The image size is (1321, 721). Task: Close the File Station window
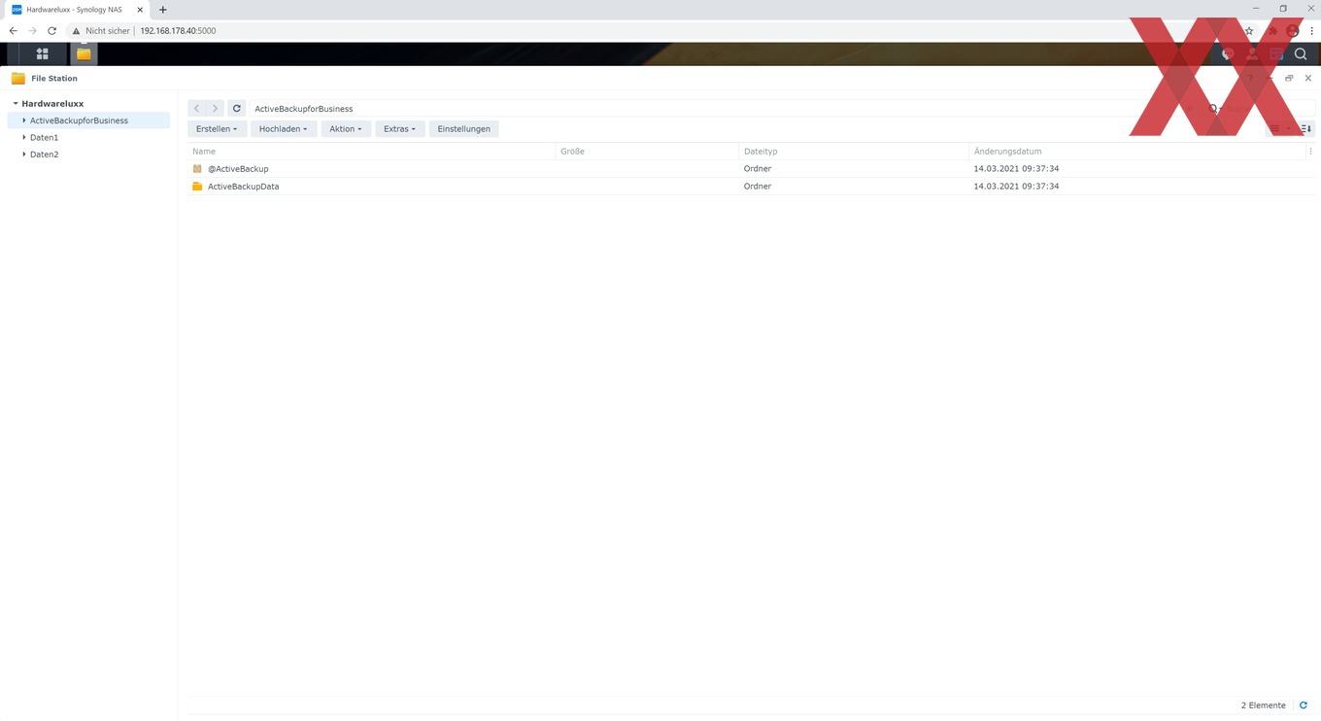pyautogui.click(x=1307, y=79)
